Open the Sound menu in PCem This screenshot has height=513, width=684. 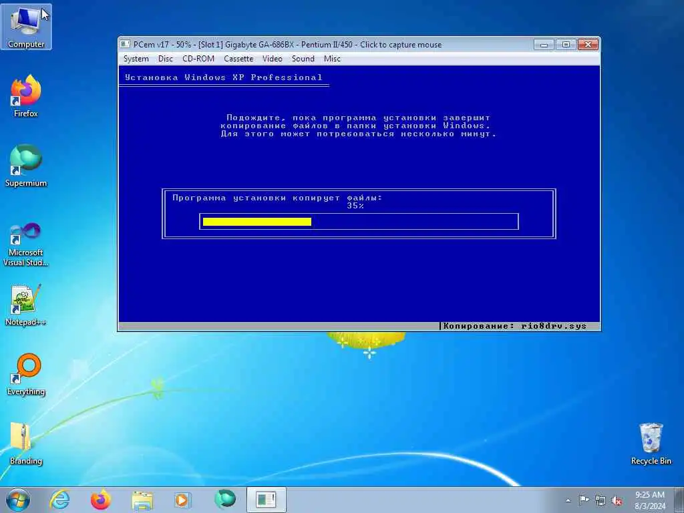click(x=303, y=59)
